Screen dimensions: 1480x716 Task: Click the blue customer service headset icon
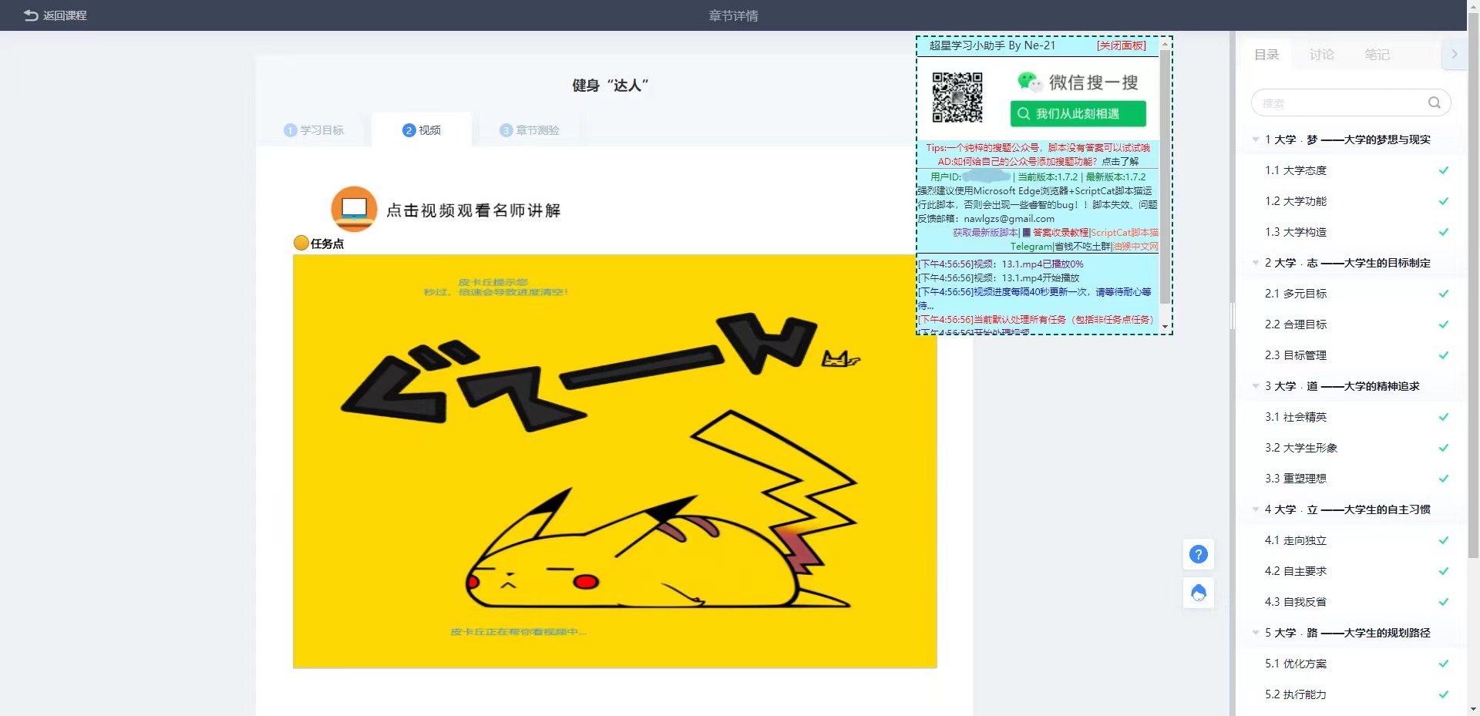pyautogui.click(x=1198, y=593)
